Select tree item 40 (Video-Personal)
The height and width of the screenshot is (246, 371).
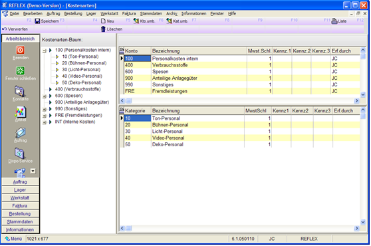click(82, 76)
